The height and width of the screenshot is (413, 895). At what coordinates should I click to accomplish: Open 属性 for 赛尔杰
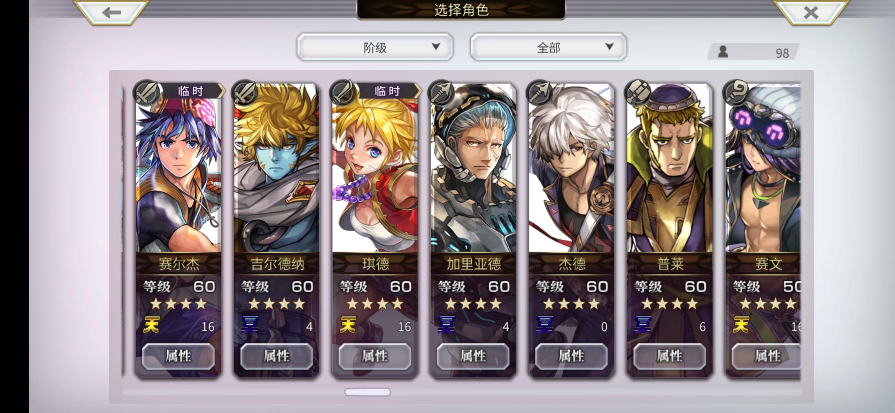coord(178,356)
